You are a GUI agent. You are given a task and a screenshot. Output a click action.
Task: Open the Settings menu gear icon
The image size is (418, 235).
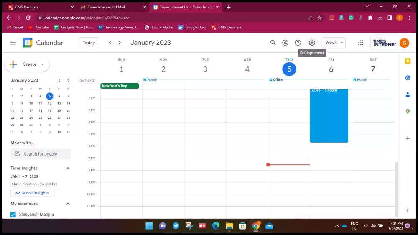[x=312, y=43]
